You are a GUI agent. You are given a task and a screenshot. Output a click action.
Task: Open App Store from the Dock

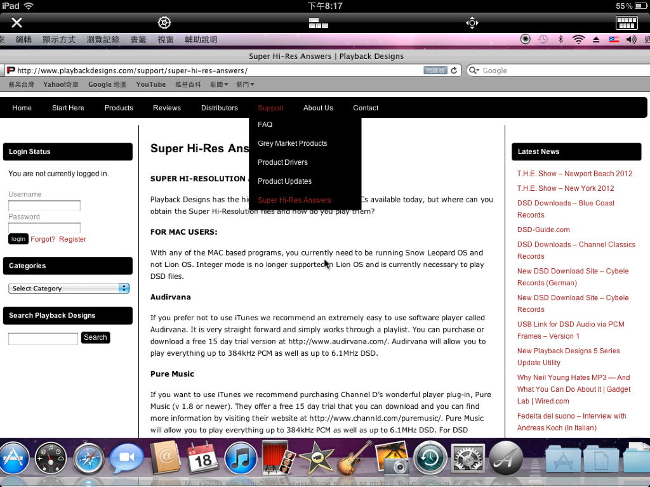pyautogui.click(x=13, y=458)
